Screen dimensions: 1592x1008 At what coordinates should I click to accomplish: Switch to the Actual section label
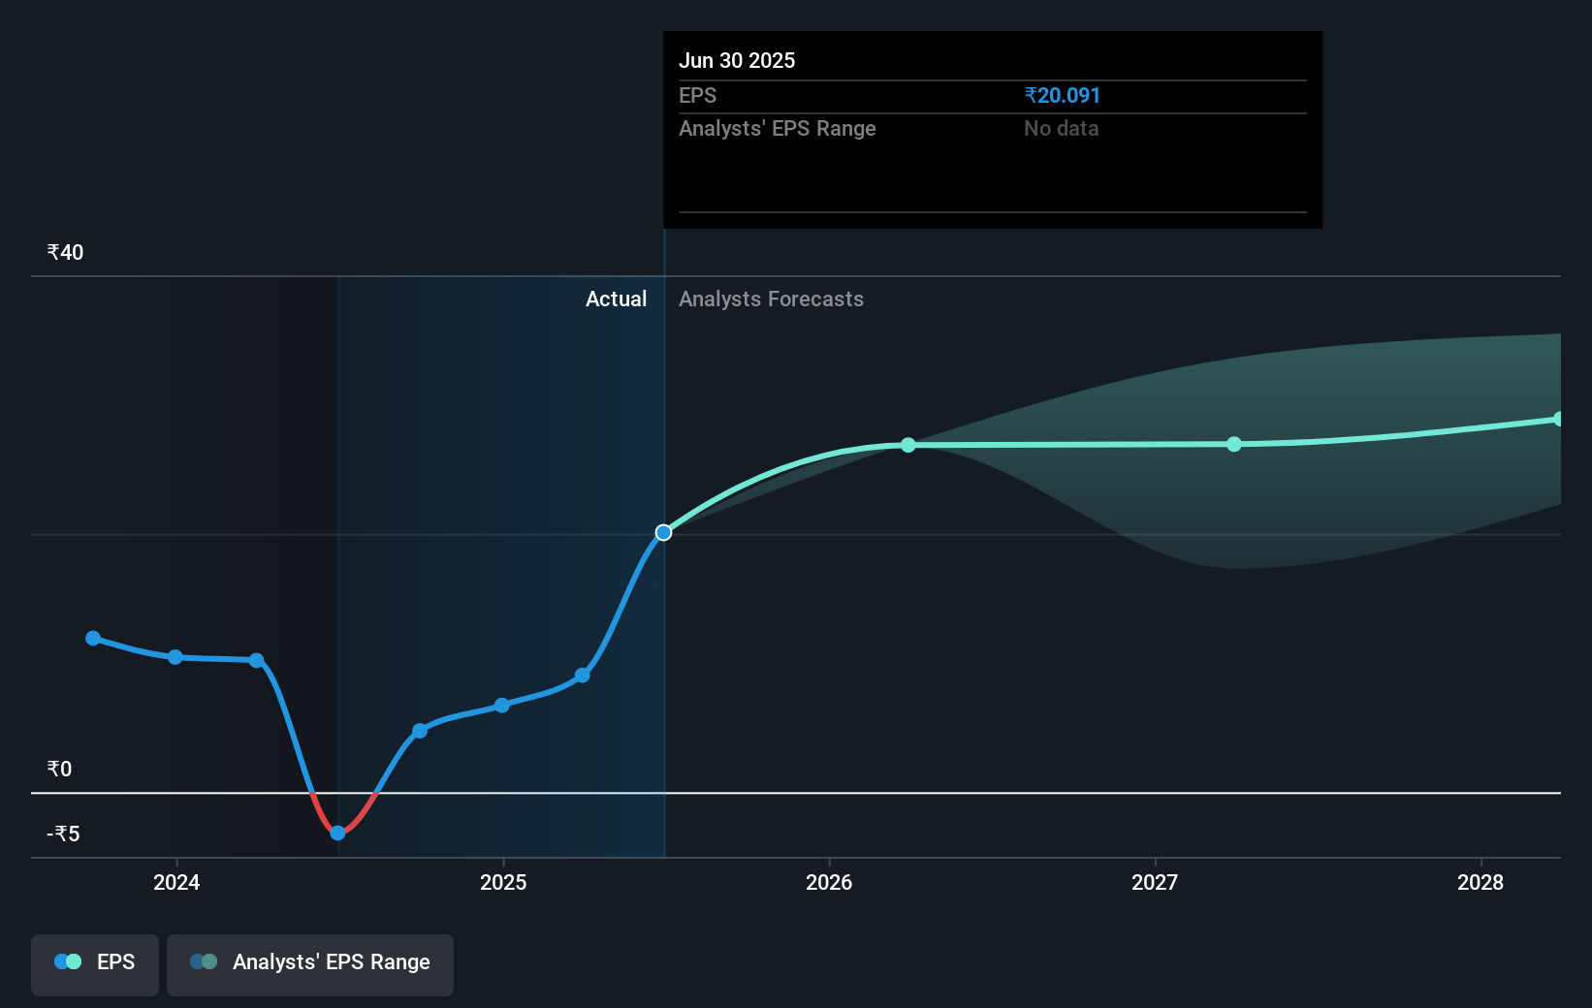coord(616,299)
